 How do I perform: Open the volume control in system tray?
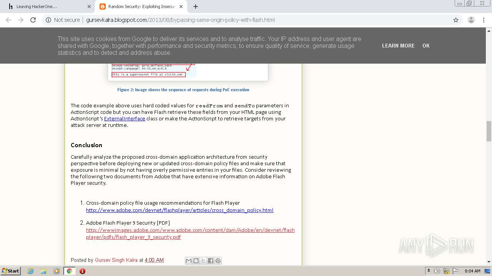tap(437, 271)
